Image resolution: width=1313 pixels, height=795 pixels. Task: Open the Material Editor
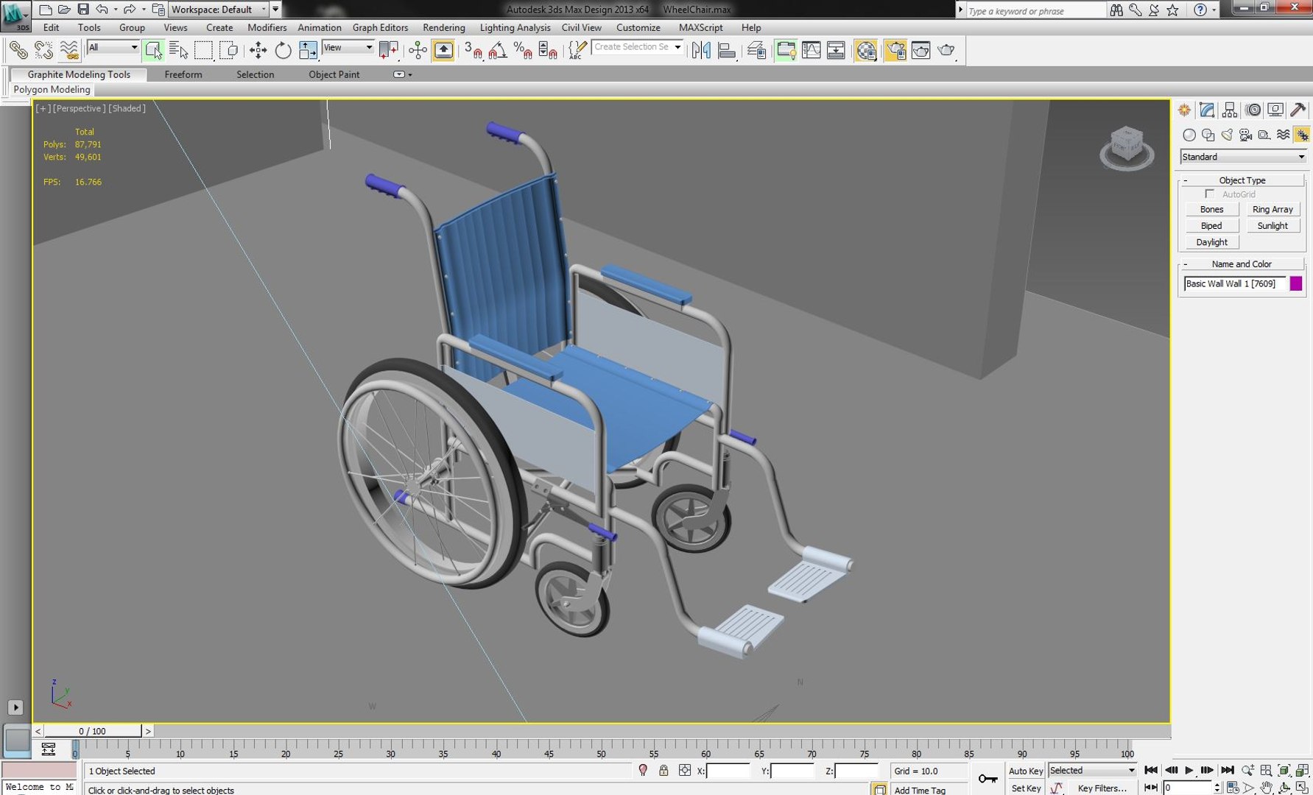(x=866, y=50)
